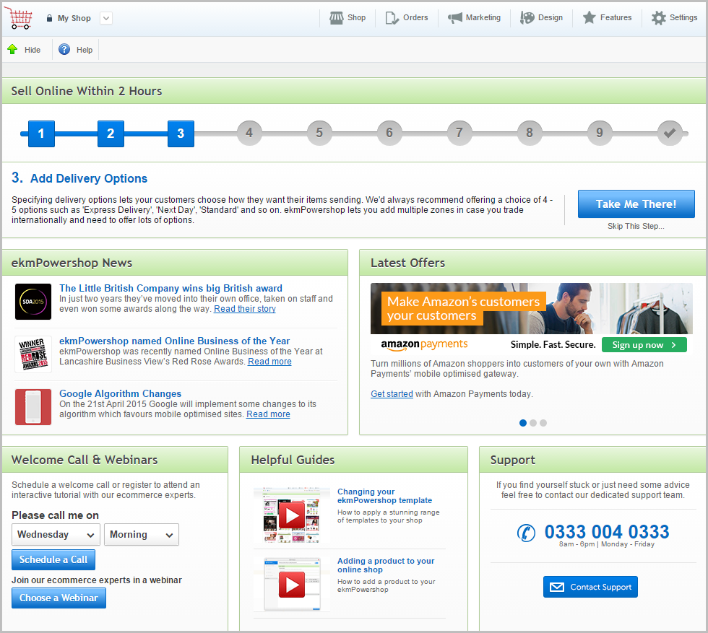Open the Settings menu

click(675, 18)
